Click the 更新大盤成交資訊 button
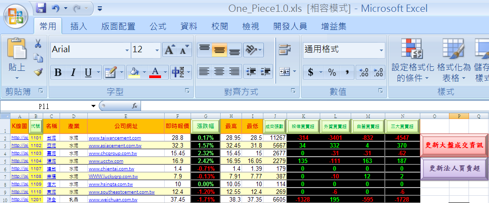The width and height of the screenshot is (489, 203). (x=454, y=145)
